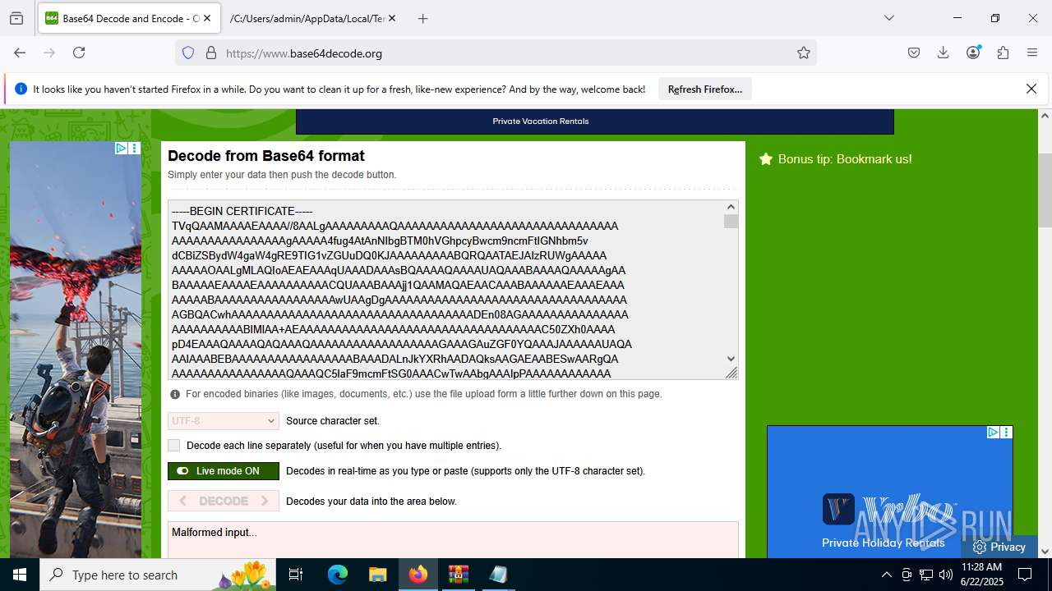Click Bonus tip star icon
This screenshot has height=591, width=1052.
pos(766,159)
